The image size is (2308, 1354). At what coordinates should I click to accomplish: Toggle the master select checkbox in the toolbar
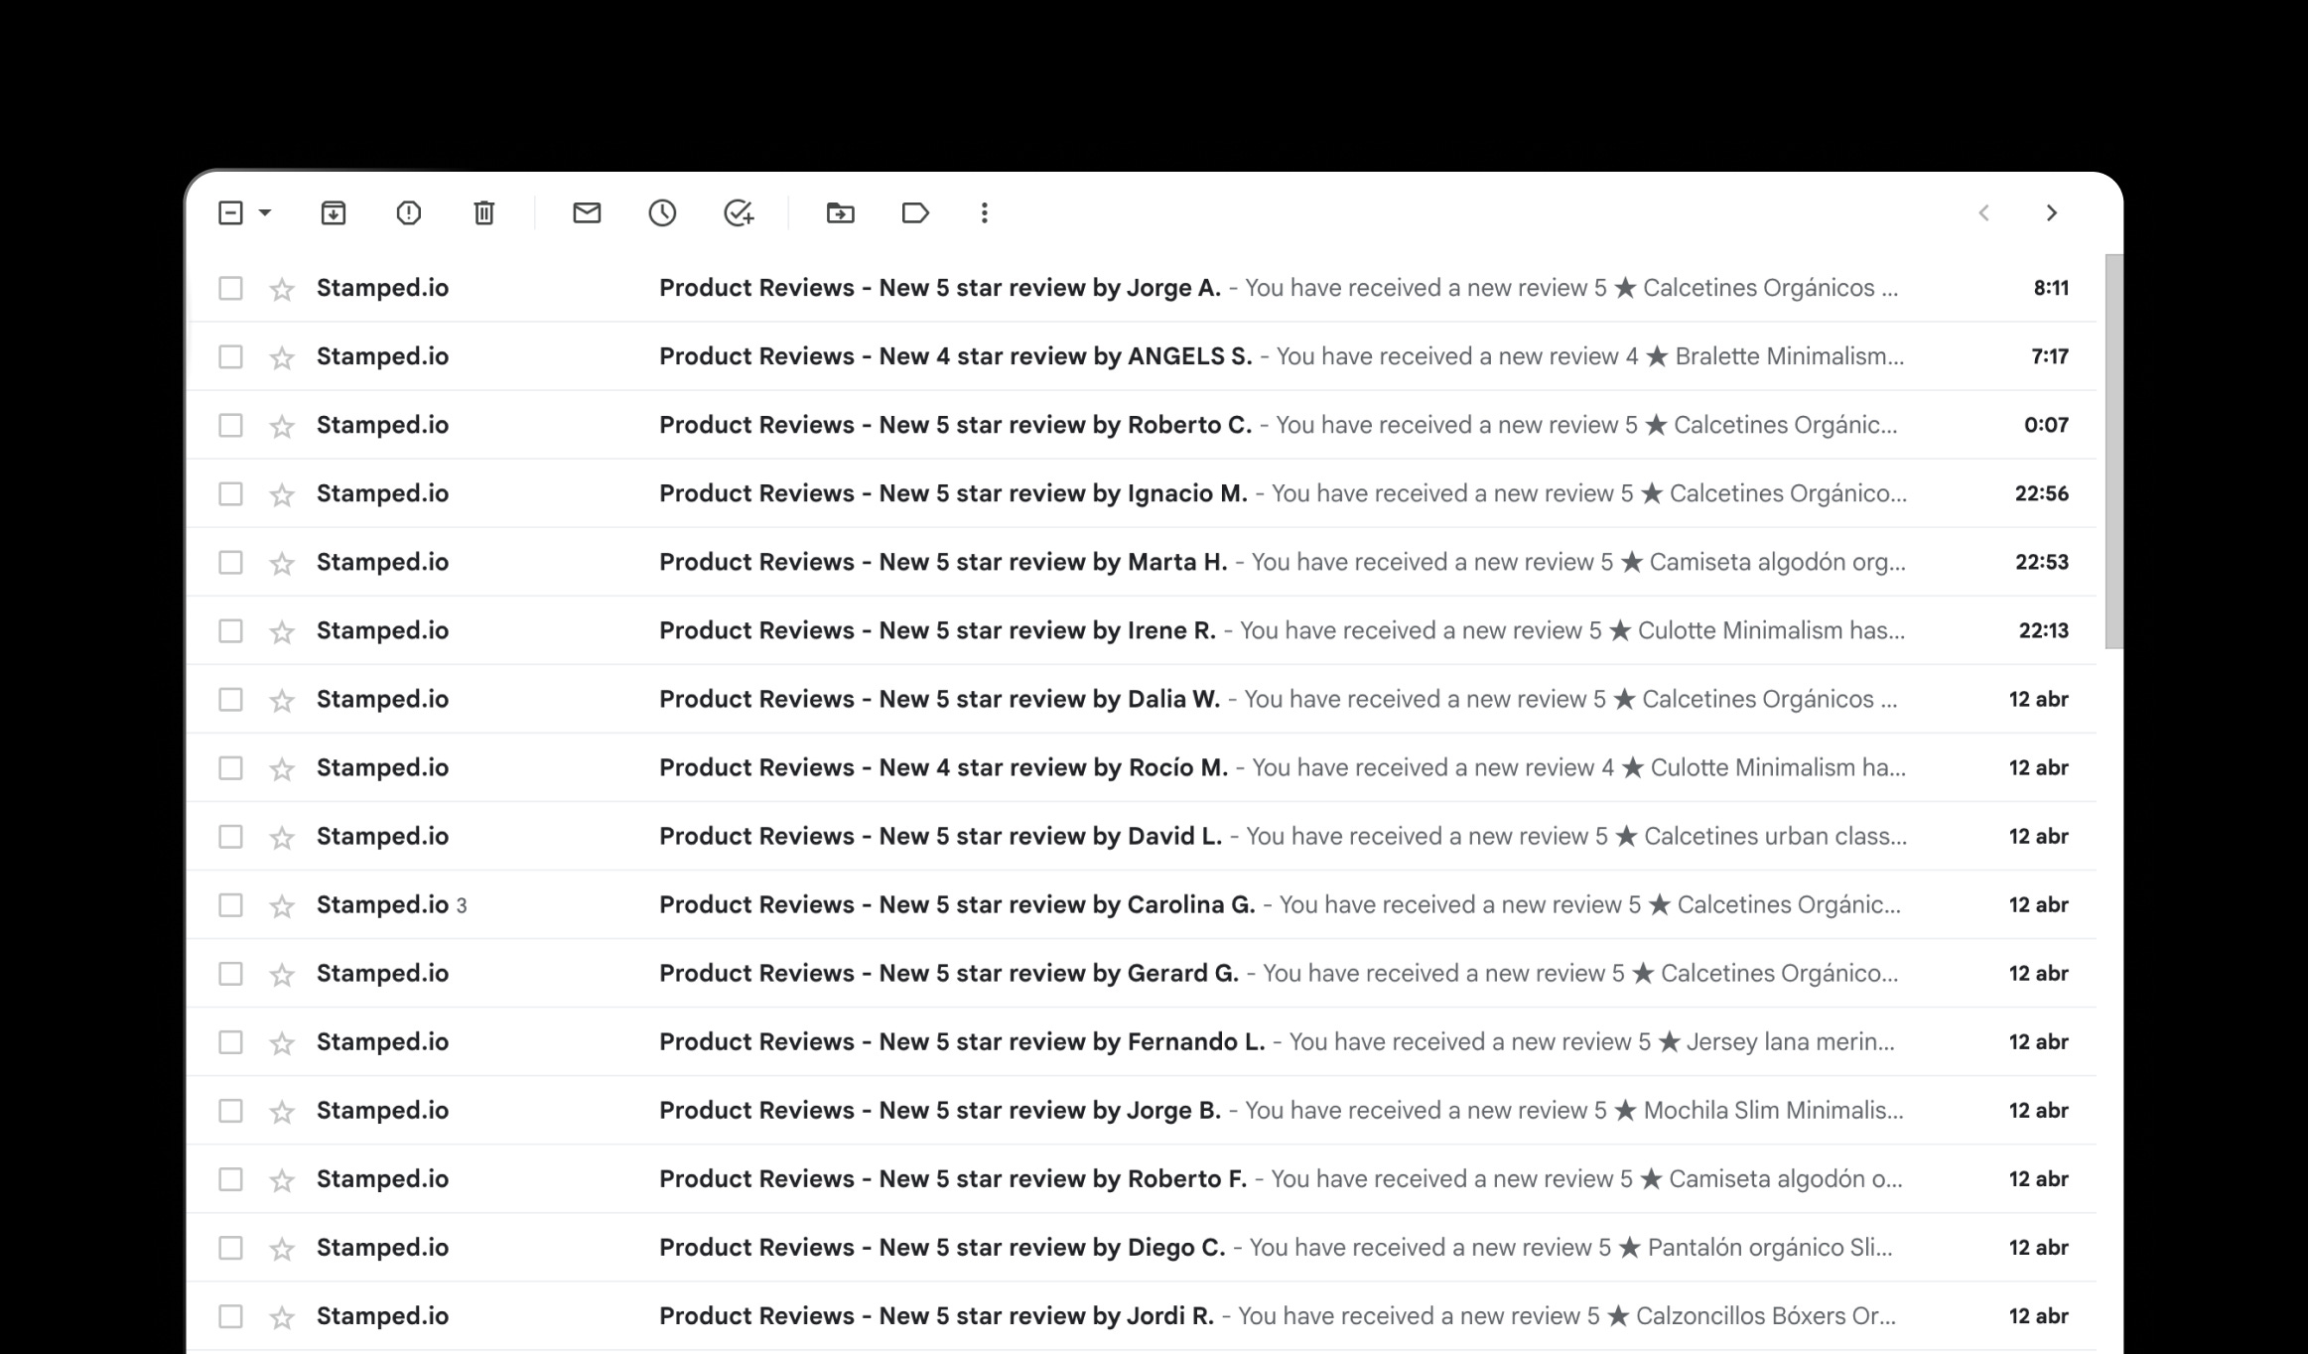pyautogui.click(x=230, y=212)
